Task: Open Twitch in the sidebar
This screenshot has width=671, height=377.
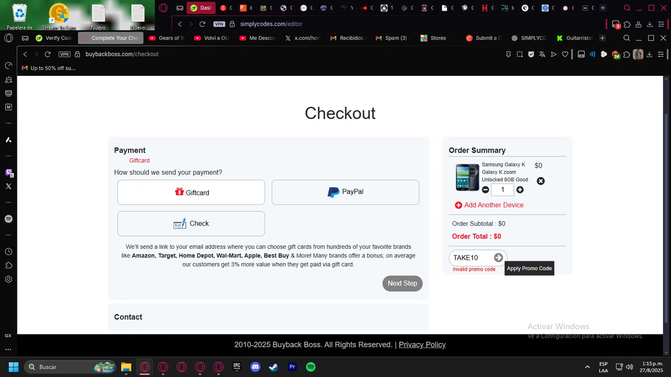Action: [x=8, y=172]
